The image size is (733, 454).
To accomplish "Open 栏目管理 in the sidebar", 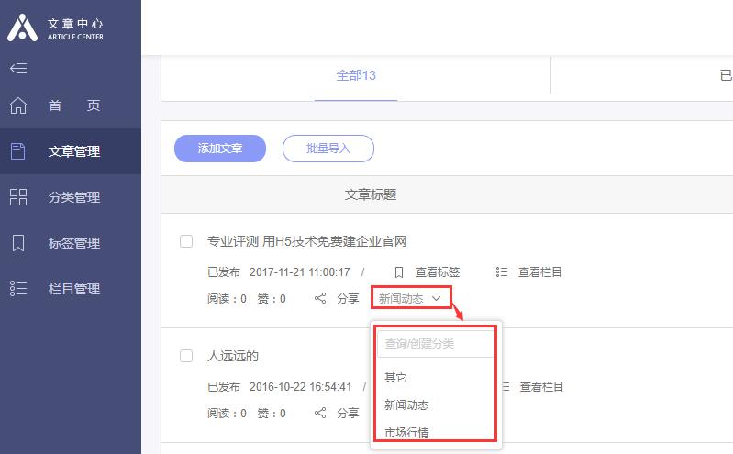I will point(70,289).
